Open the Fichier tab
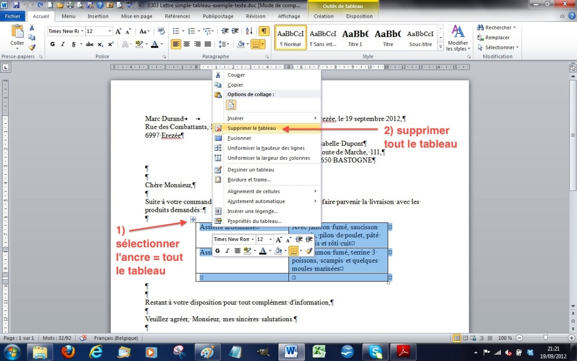 (13, 16)
